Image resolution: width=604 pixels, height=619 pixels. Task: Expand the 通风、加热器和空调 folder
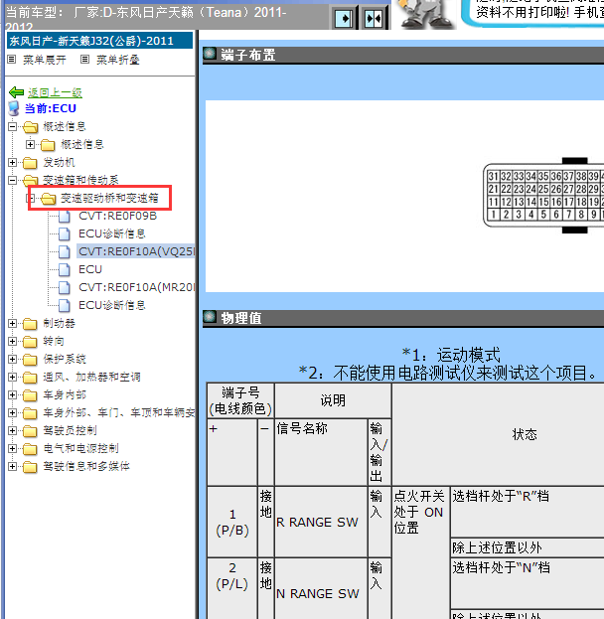tap(12, 377)
